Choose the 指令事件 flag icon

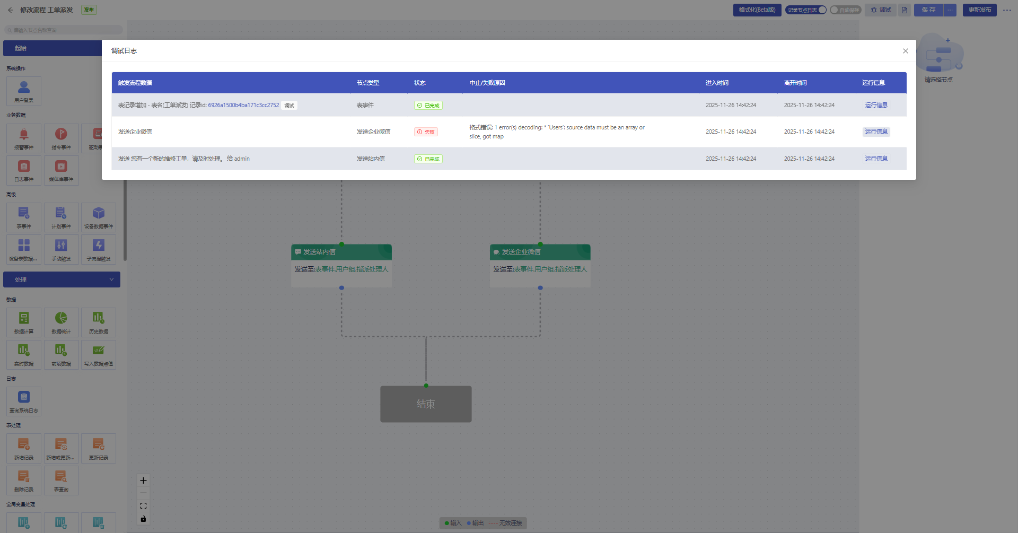pyautogui.click(x=61, y=135)
